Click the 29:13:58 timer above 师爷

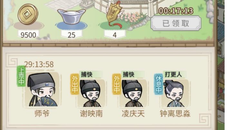[x=39, y=64]
